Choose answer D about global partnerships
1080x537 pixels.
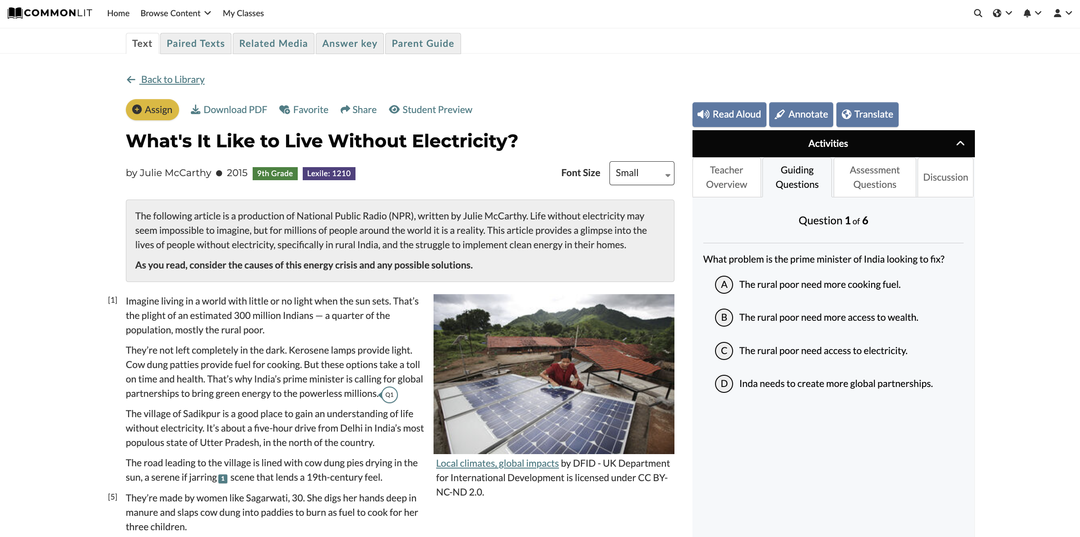[824, 384]
